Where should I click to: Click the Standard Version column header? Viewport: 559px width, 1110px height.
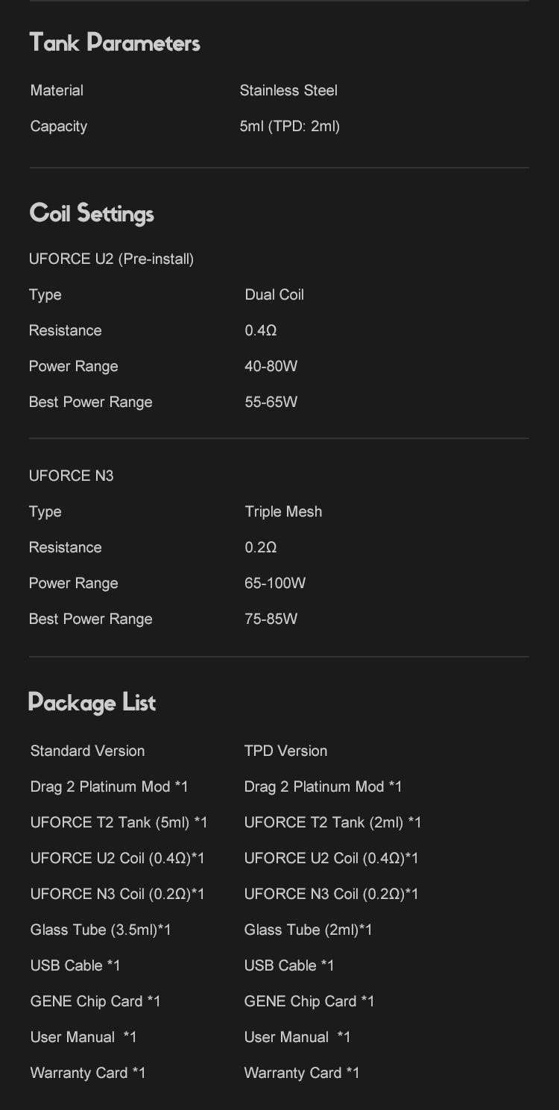tap(87, 751)
